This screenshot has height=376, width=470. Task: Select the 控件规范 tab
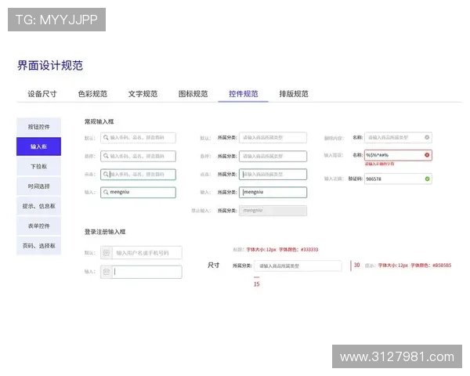point(244,94)
